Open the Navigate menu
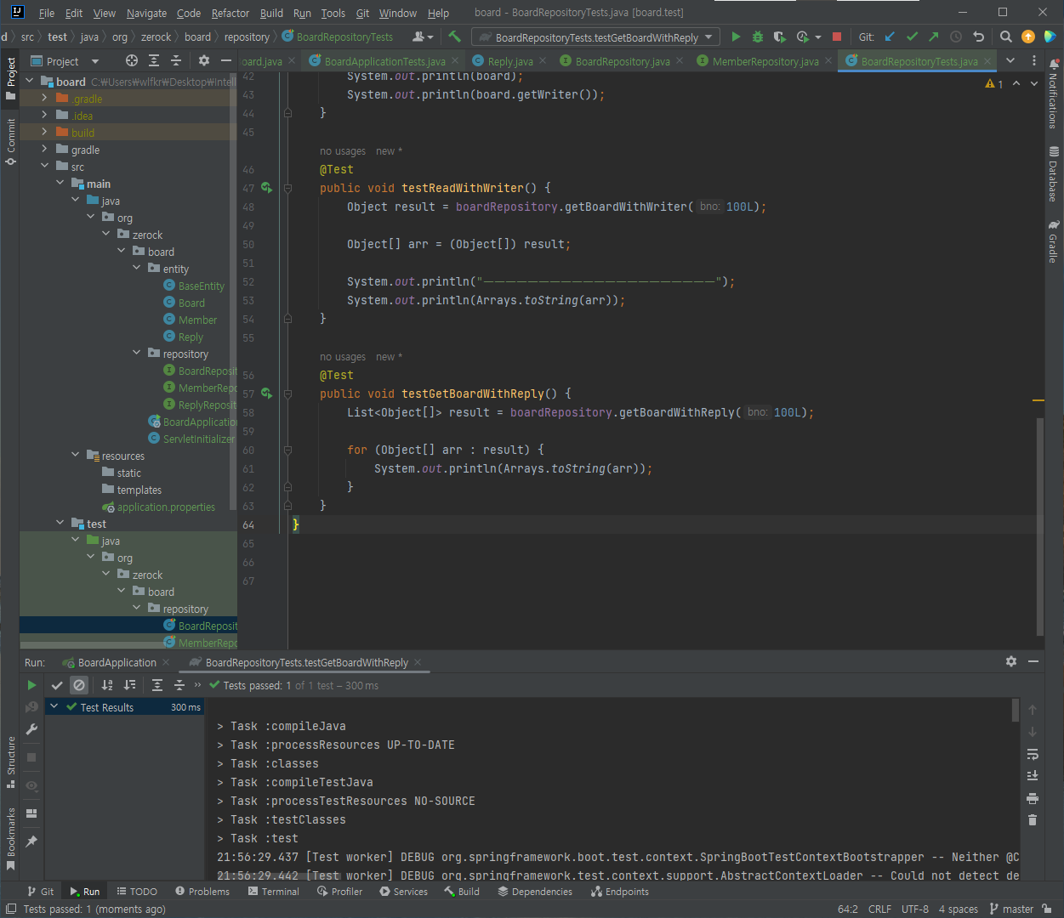Image resolution: width=1064 pixels, height=918 pixels. click(146, 13)
